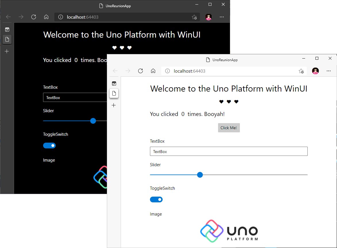Click the "TextBox" label in light window

[x=157, y=141]
